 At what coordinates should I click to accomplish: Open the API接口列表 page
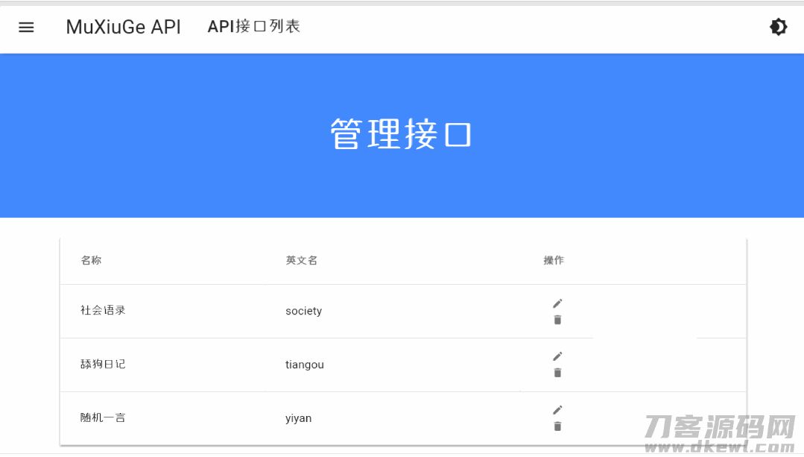(x=253, y=27)
